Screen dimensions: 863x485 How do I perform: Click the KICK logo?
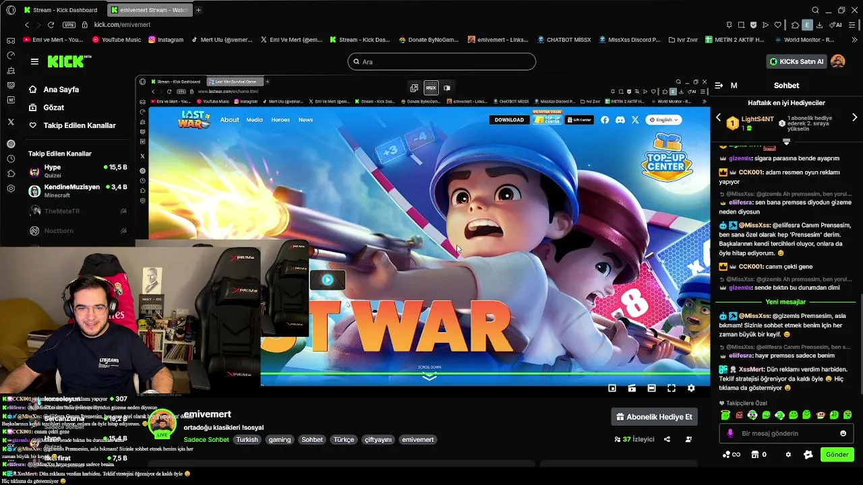66,61
